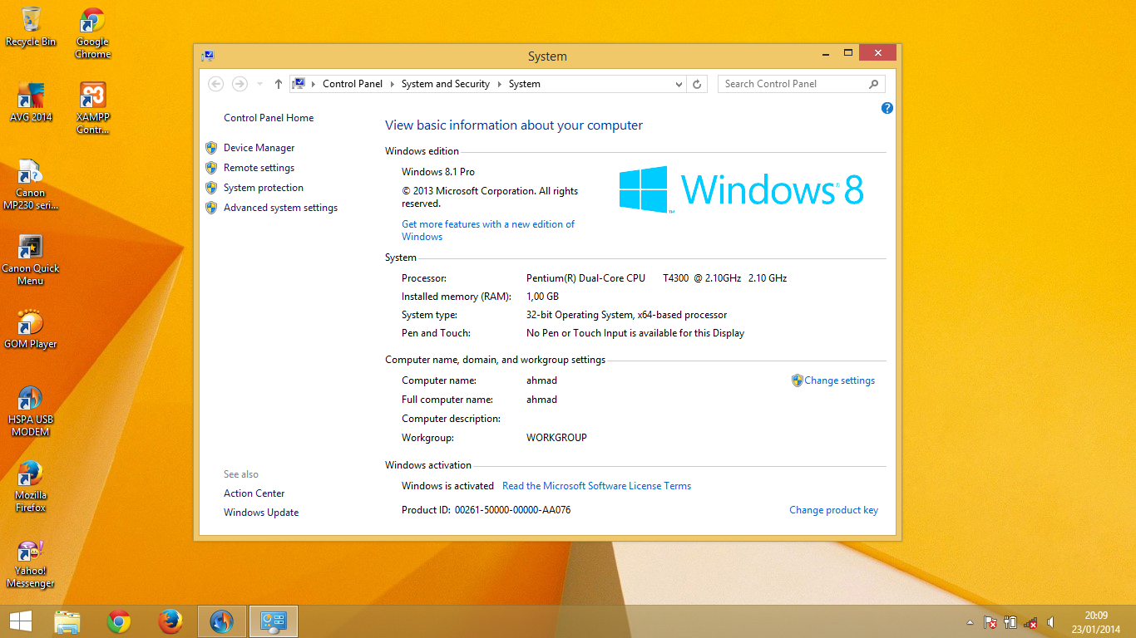The image size is (1136, 638).
Task: Open Remote settings
Action: tap(259, 168)
